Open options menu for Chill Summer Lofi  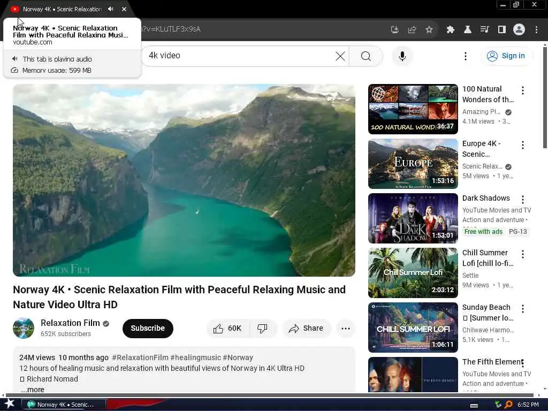tap(523, 254)
